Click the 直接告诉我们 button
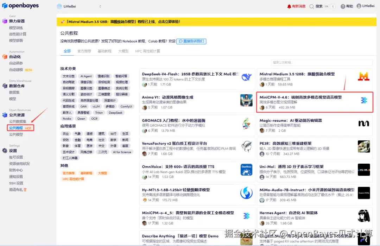380x246 pixels. pos(191,41)
